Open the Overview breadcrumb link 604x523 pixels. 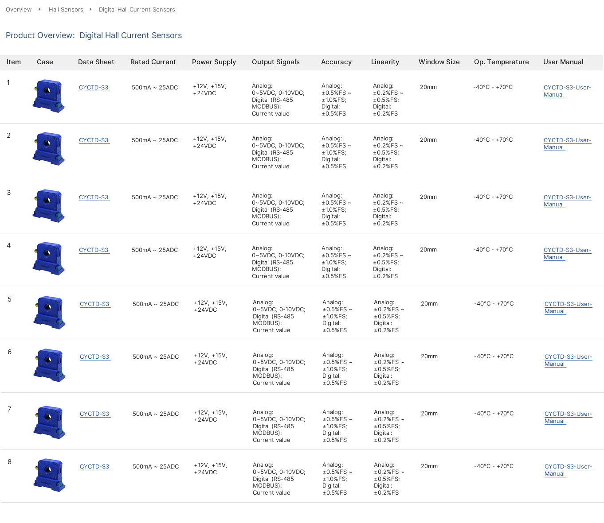point(19,9)
